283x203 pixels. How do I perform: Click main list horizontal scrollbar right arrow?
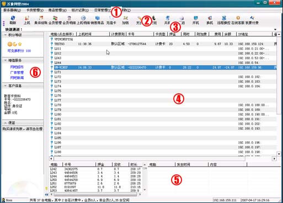(x=274, y=158)
